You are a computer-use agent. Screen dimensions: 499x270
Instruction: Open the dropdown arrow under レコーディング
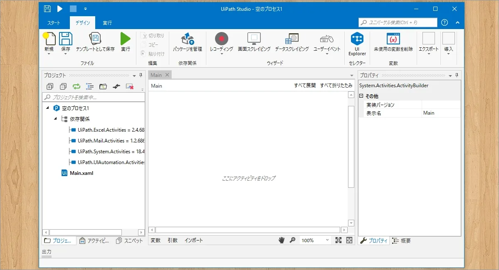point(222,54)
